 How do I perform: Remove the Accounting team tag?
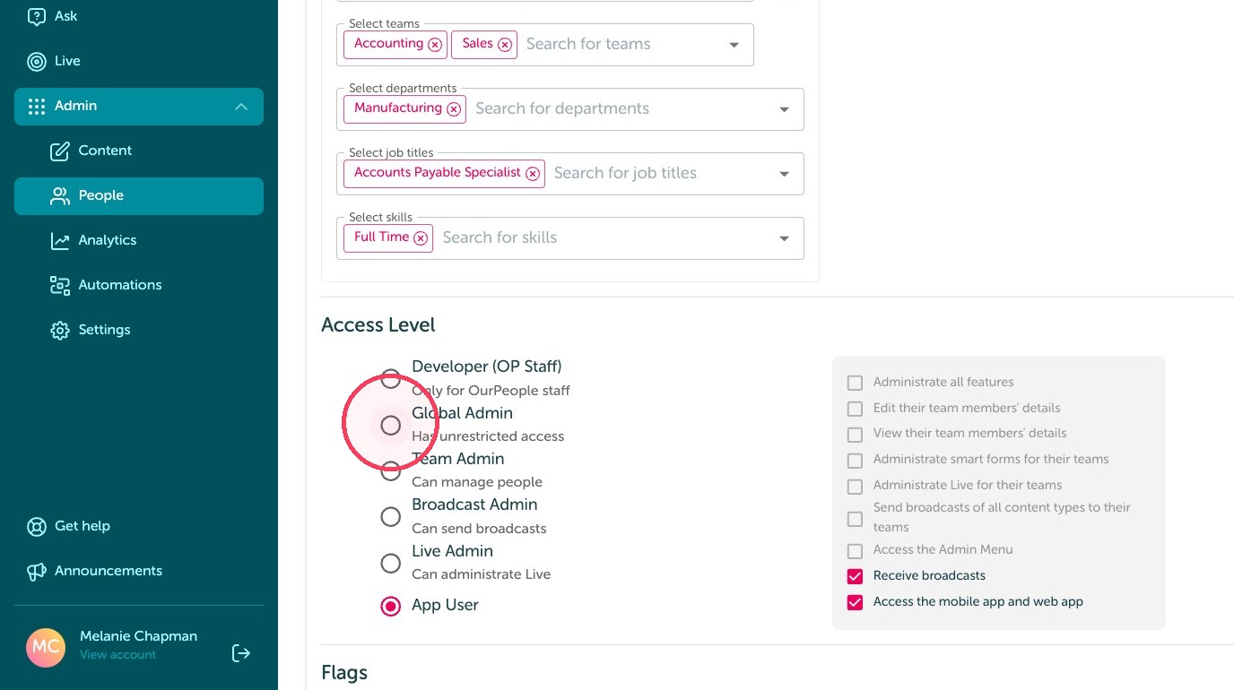(435, 45)
